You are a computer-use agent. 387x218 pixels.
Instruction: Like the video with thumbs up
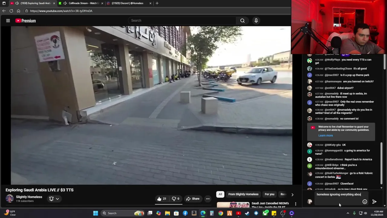click(x=162, y=199)
